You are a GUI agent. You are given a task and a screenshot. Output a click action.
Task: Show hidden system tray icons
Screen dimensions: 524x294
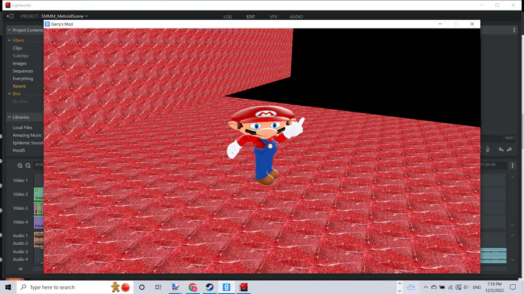point(426,287)
